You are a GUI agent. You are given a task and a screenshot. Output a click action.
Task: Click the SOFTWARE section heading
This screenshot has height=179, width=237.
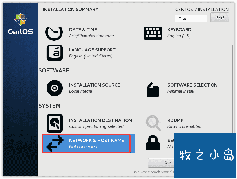(x=54, y=70)
